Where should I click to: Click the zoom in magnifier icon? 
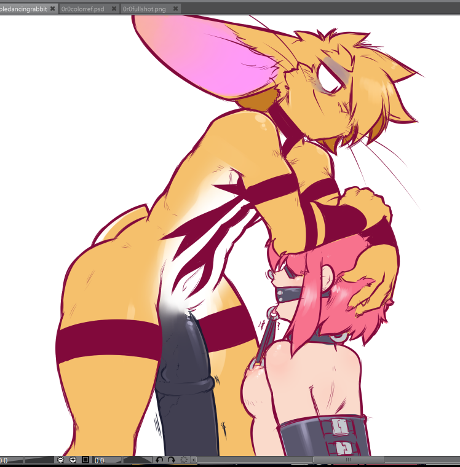73,460
